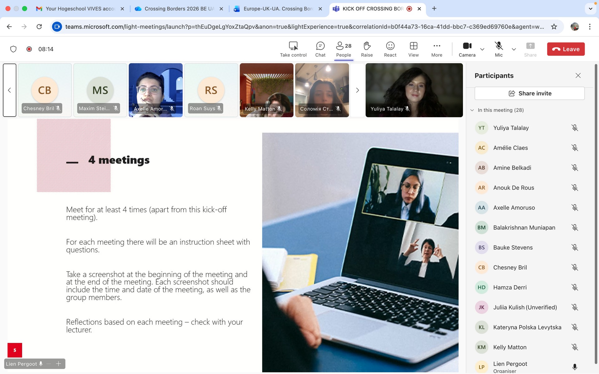Screen dimensions: 599x374
Task: Collapse the In this meeting list
Action: click(472, 110)
